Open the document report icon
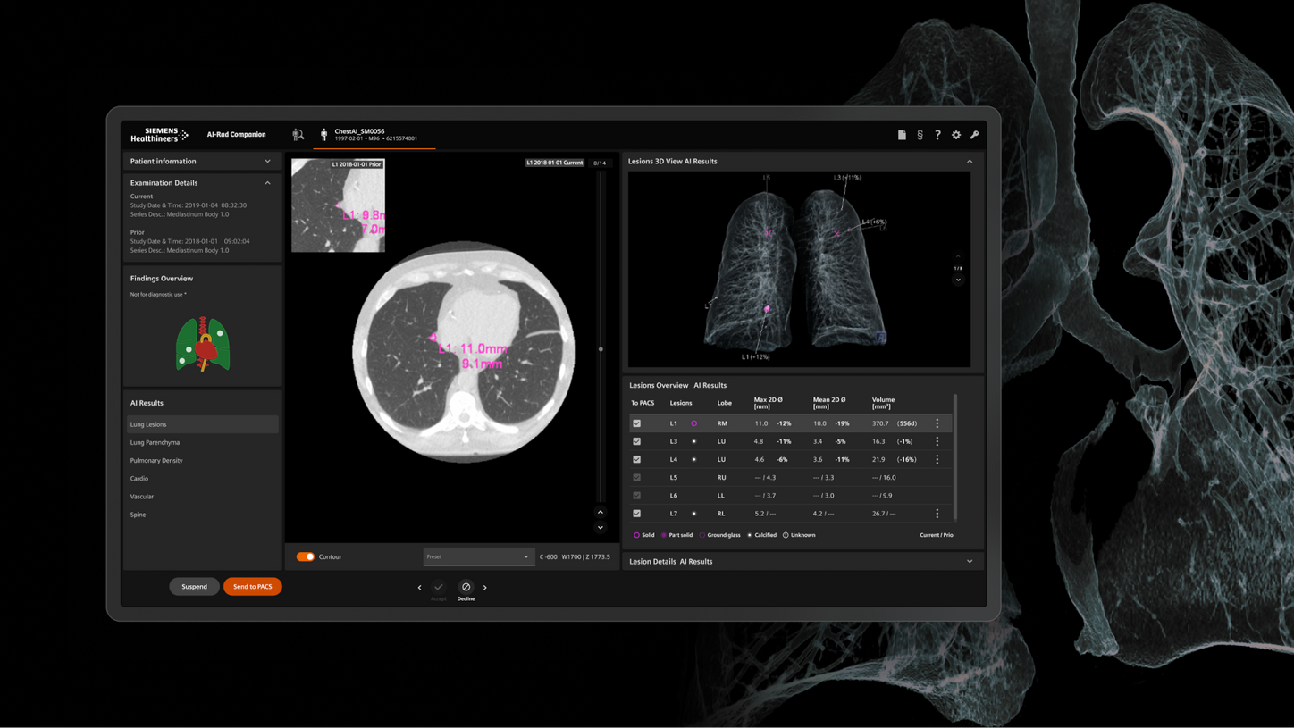The height and width of the screenshot is (728, 1294). pos(902,135)
